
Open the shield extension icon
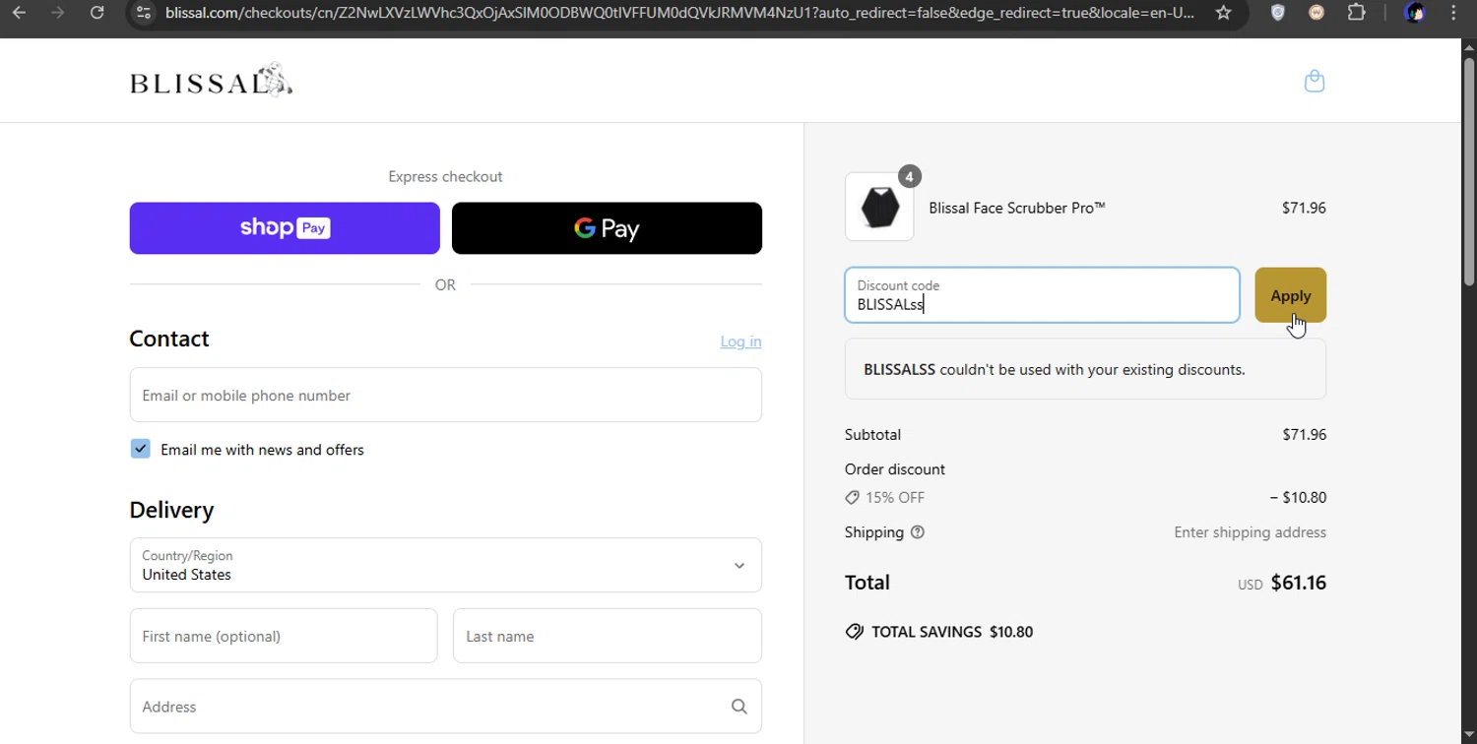[1278, 13]
